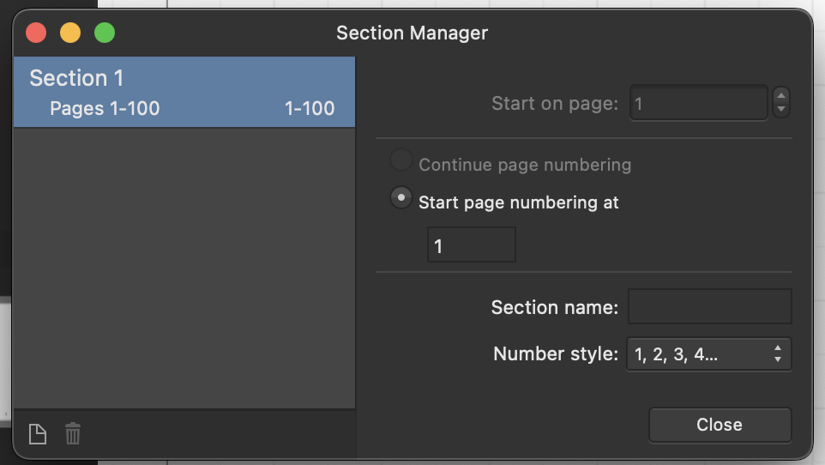Click the Start page numbering at label text
The width and height of the screenshot is (825, 465).
click(518, 202)
